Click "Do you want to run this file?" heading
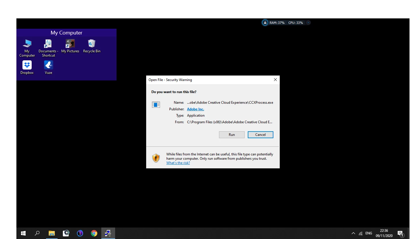Viewport: 419px width, 239px height. click(174, 92)
